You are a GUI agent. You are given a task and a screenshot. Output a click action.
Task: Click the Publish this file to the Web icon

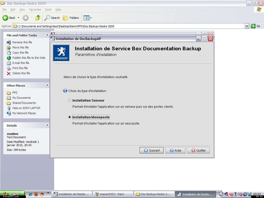coord(9,58)
